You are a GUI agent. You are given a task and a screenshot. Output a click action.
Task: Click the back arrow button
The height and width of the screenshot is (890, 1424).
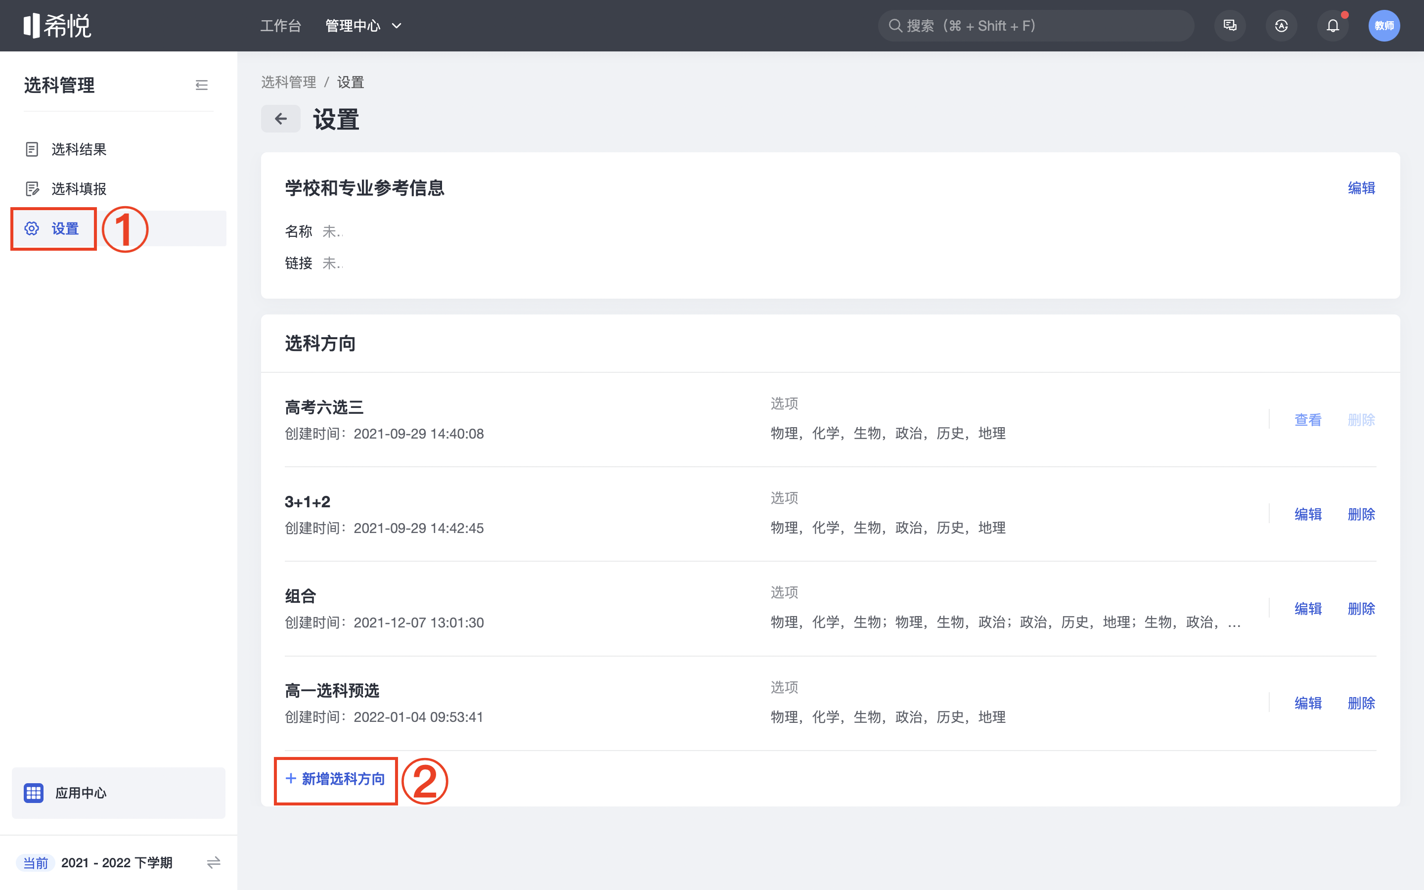pos(281,119)
